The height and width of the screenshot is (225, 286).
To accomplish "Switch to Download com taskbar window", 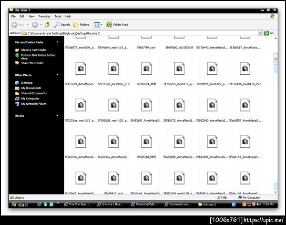I will pyautogui.click(x=178, y=205).
